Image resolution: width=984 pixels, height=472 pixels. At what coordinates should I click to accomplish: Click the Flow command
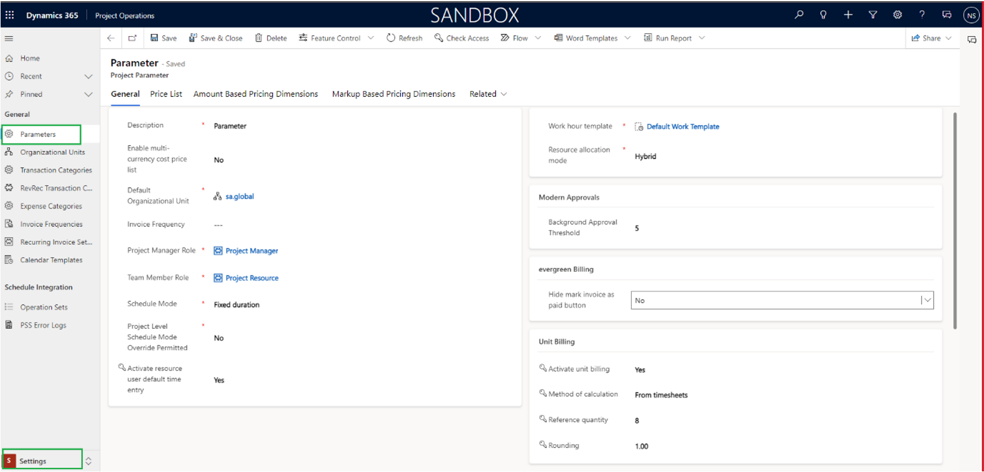tap(514, 38)
